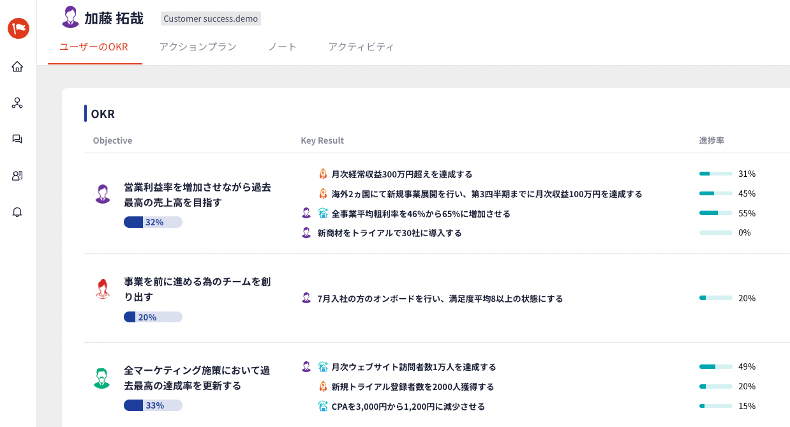Click the Customer success.demo group tag
790x427 pixels.
pos(211,19)
